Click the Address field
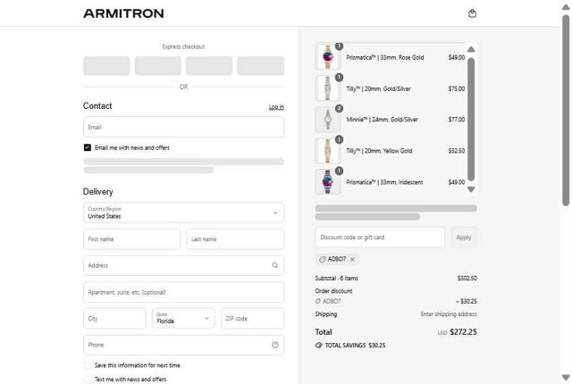This screenshot has height=384, width=572. [183, 265]
